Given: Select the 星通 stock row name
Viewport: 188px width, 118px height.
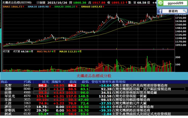Looking at the screenshot, I should [x=8, y=100].
